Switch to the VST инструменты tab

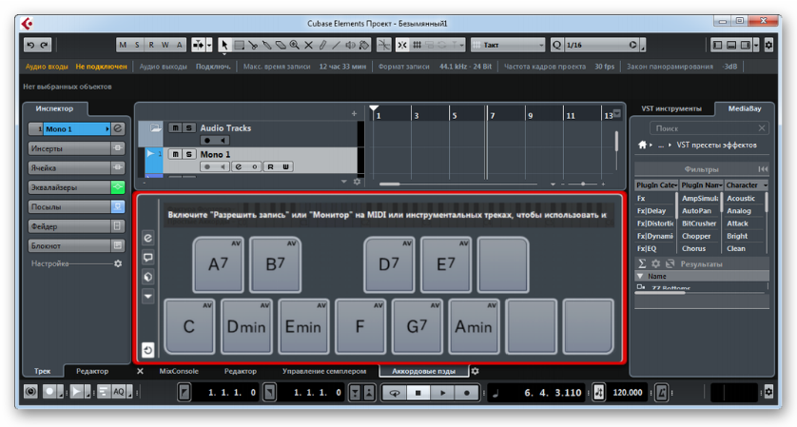pos(671,108)
